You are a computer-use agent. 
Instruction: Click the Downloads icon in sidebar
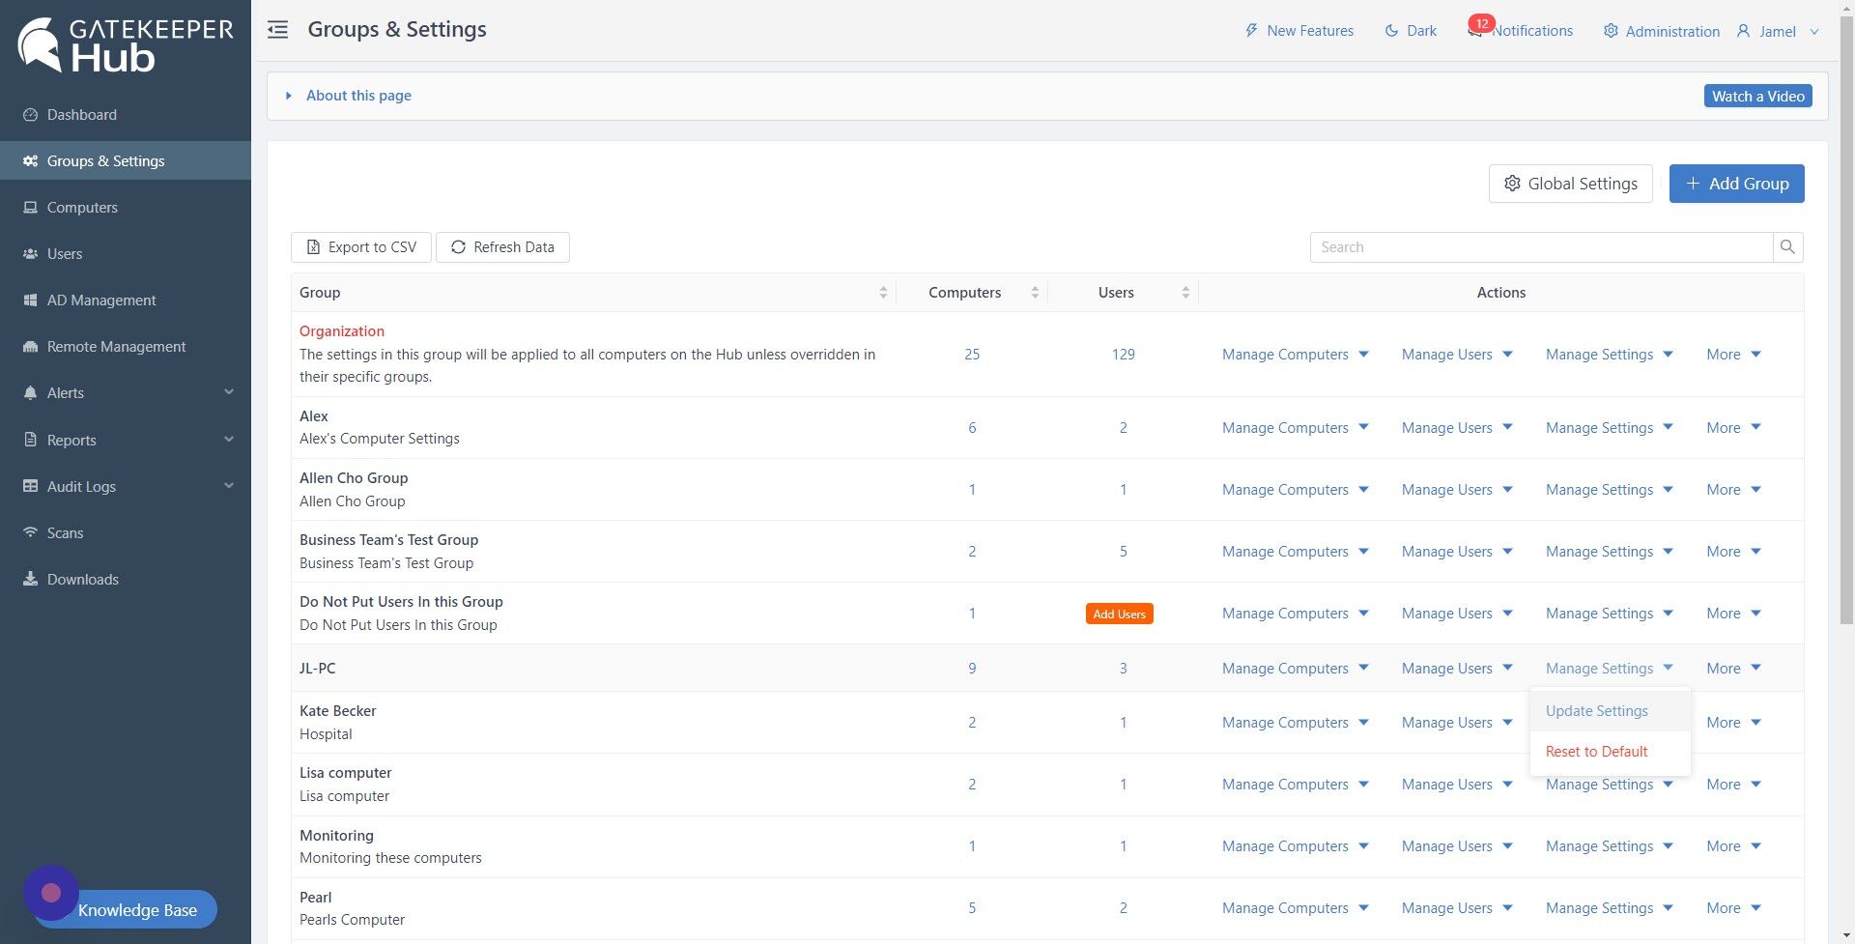[x=30, y=580]
